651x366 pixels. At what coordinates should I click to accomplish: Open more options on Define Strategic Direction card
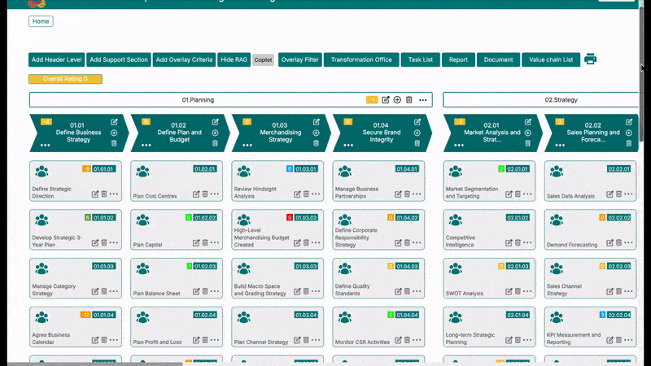[114, 194]
